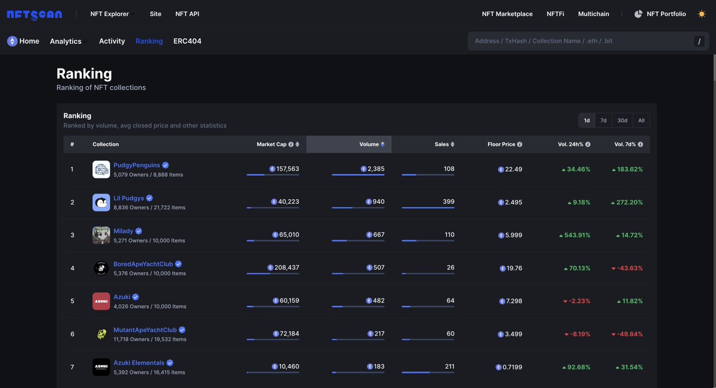Screen dimensions: 716x388
Task: Click the verified badge beside PudgyPenguins
Action: pos(165,165)
